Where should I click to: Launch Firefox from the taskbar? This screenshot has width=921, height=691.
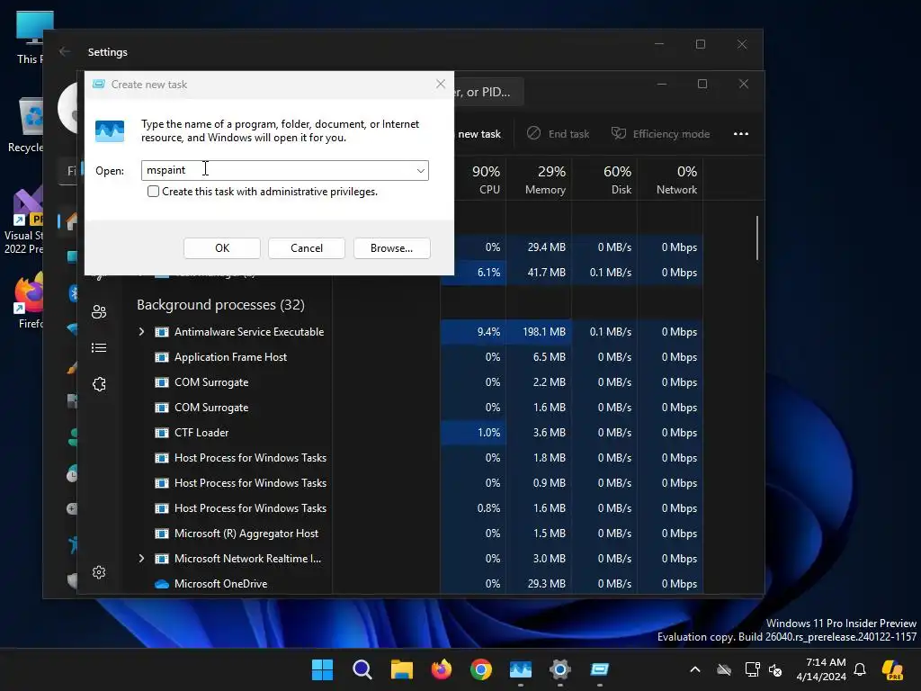click(x=441, y=669)
